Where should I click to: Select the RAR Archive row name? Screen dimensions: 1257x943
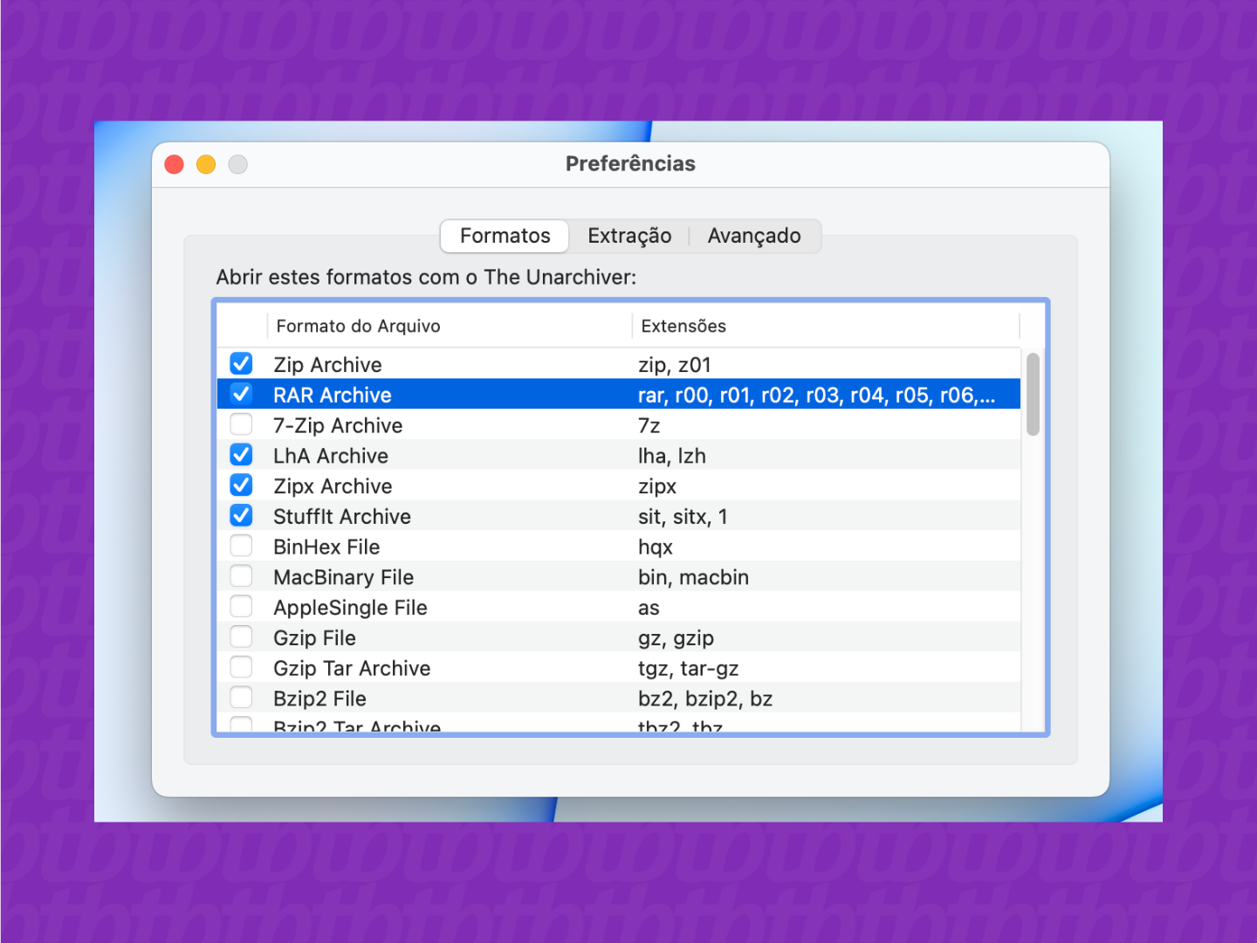pos(332,396)
